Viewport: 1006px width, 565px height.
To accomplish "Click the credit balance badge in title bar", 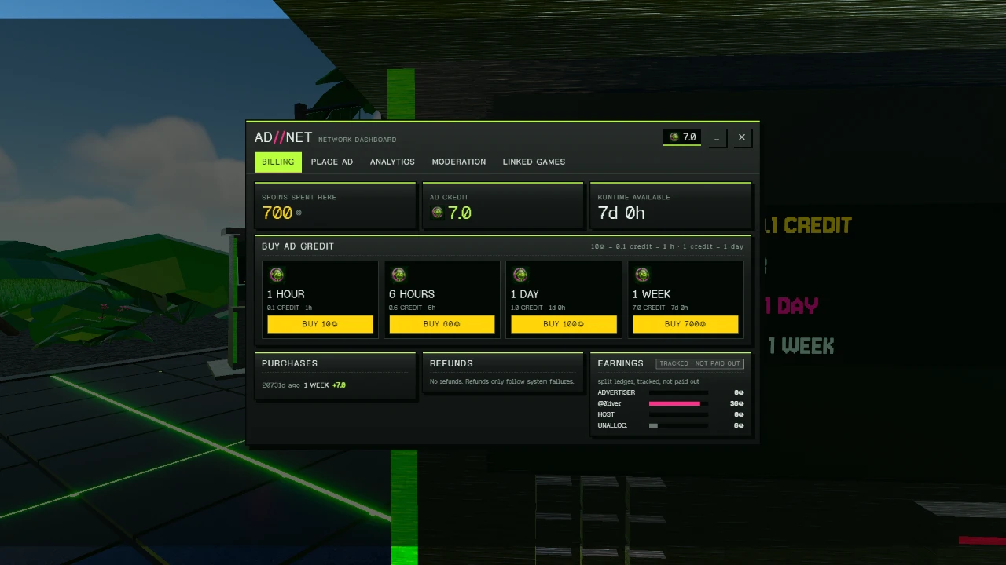I will [682, 137].
